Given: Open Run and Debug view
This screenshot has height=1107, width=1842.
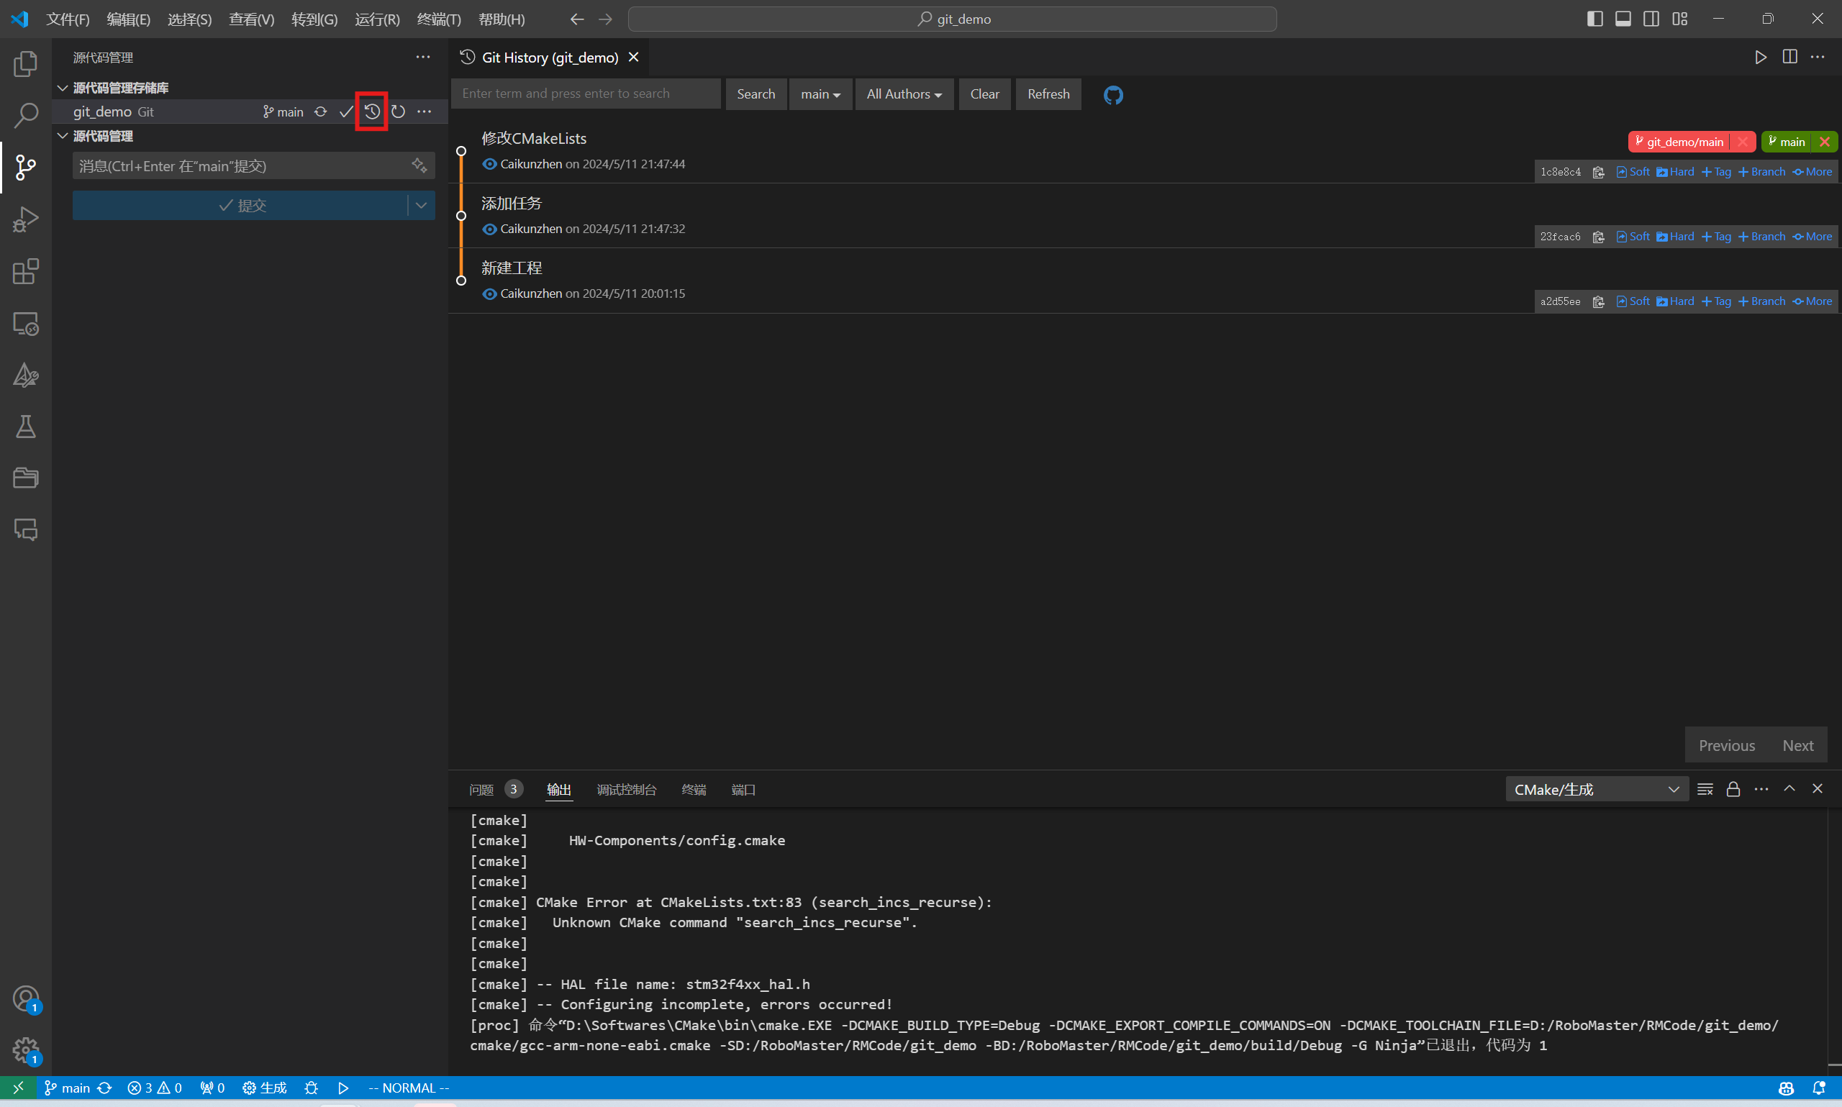Looking at the screenshot, I should click(x=25, y=219).
